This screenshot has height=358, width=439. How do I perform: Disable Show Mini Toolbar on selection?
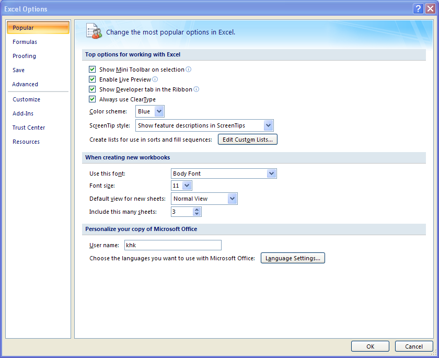click(93, 69)
